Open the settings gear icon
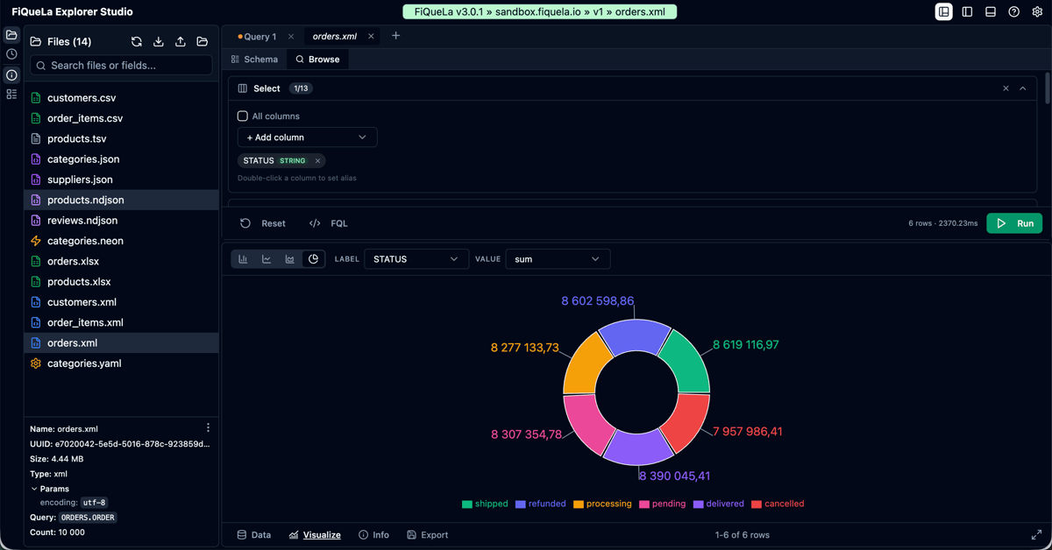The image size is (1052, 550). point(1037,12)
